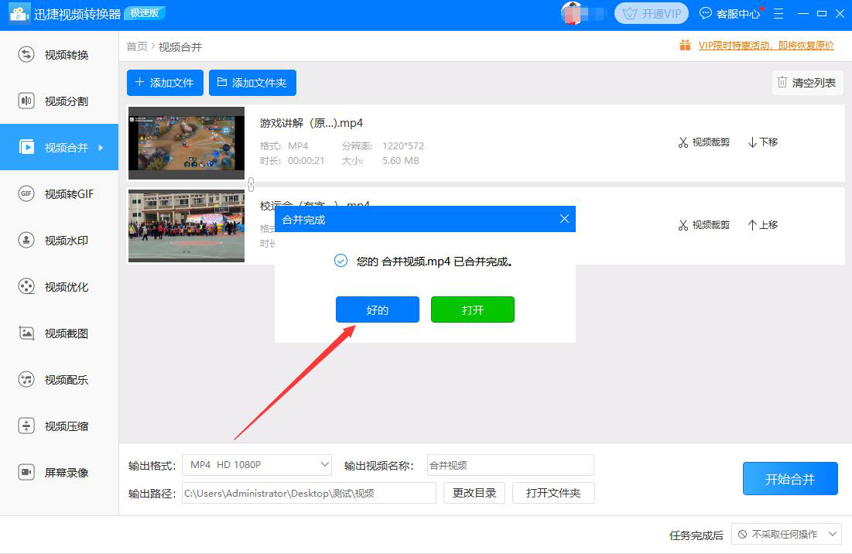
Task: Click 更改目录 button
Action: pyautogui.click(x=474, y=493)
